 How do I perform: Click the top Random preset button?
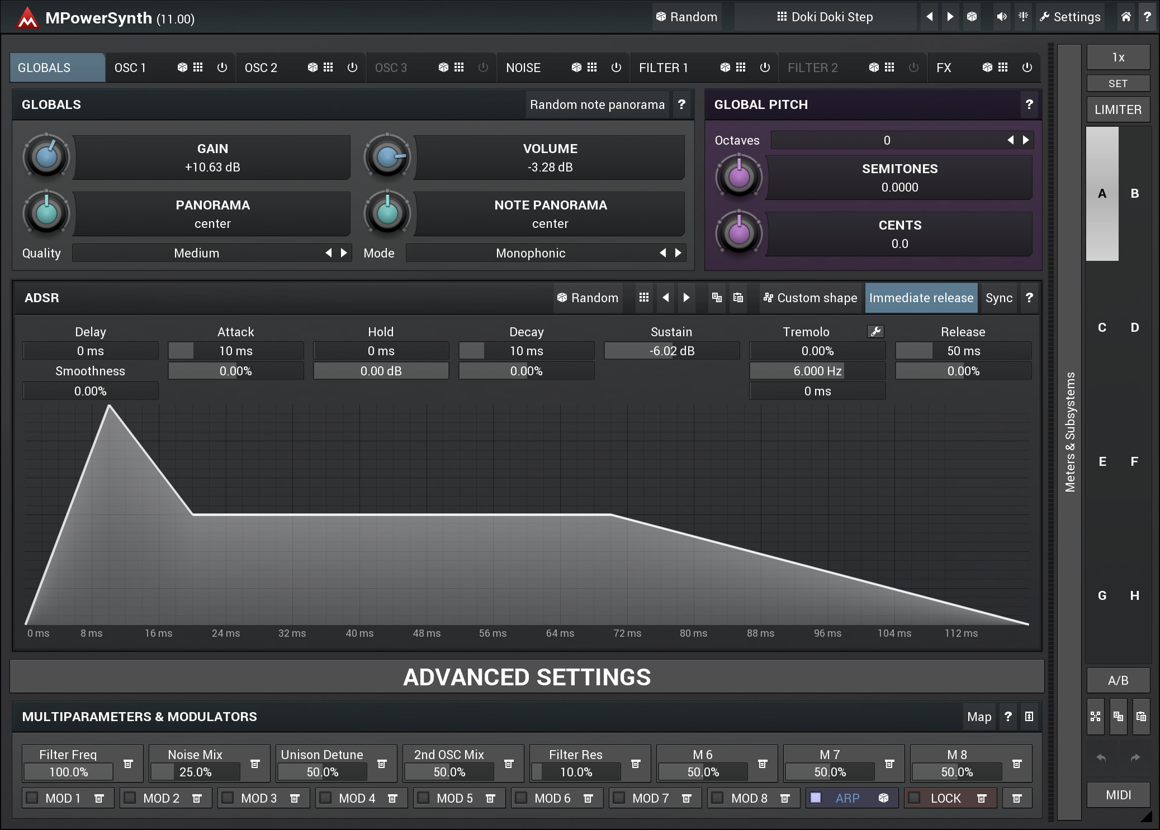tap(686, 17)
